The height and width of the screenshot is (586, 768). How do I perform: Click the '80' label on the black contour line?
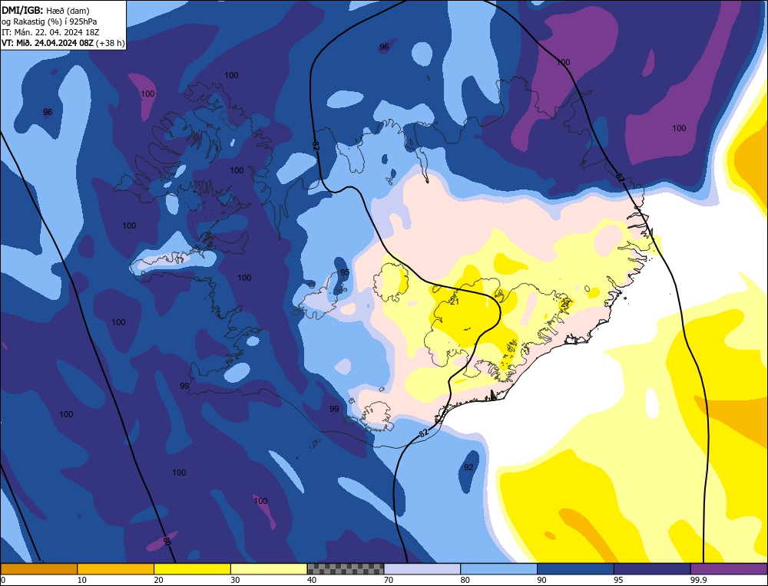coord(167,541)
